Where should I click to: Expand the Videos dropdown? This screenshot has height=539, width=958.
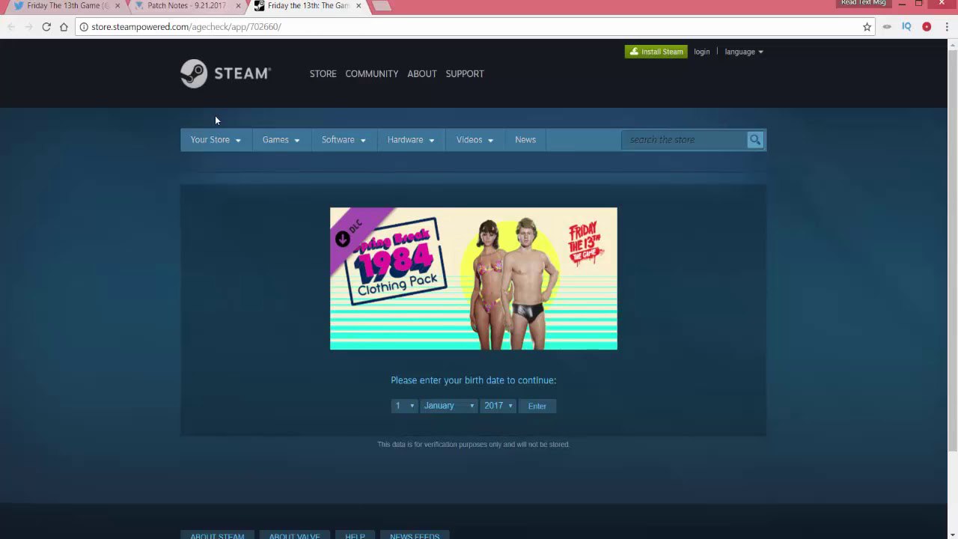coord(475,140)
